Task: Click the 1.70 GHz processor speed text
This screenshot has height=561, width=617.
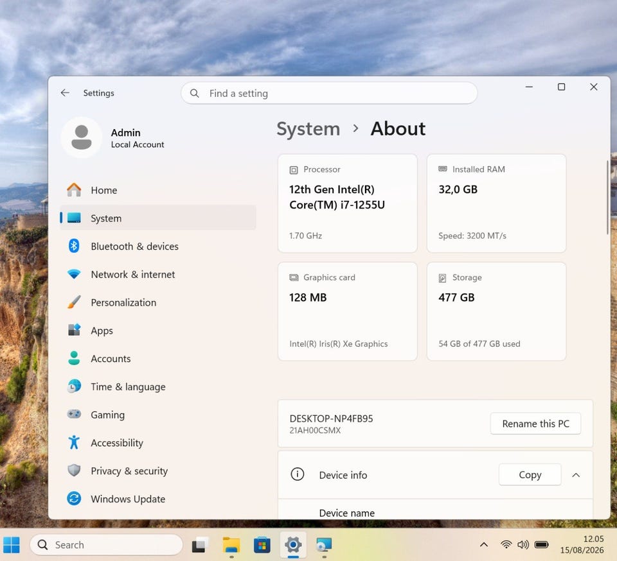Action: (305, 236)
